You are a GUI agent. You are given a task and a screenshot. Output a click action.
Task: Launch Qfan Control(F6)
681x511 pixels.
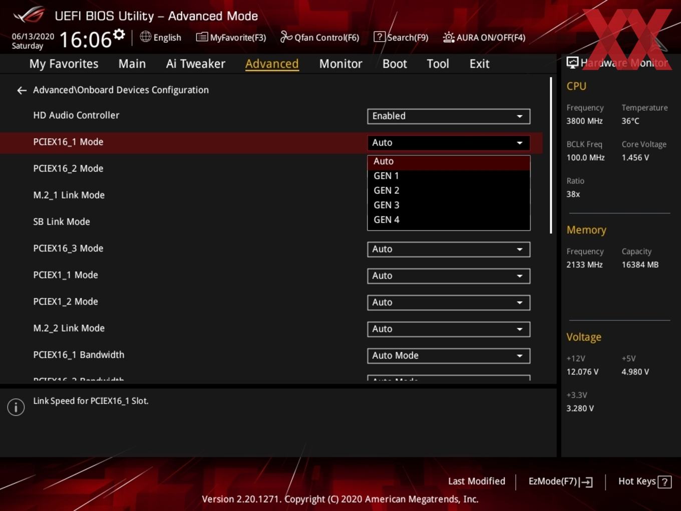(319, 37)
